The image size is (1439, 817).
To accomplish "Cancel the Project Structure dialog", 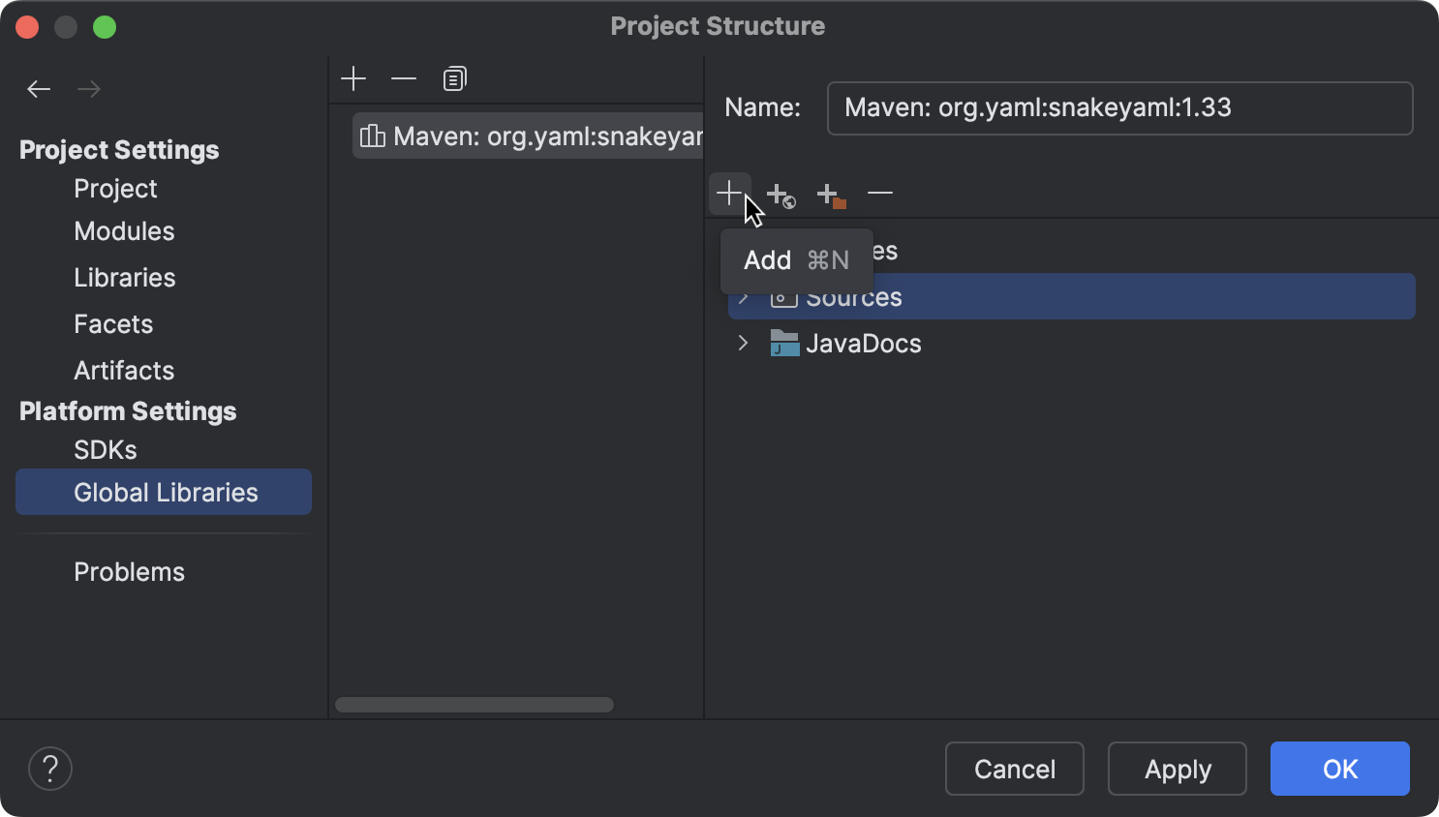I will [1014, 768].
